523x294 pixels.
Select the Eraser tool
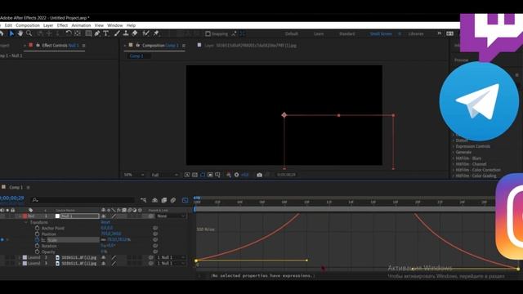(x=134, y=33)
